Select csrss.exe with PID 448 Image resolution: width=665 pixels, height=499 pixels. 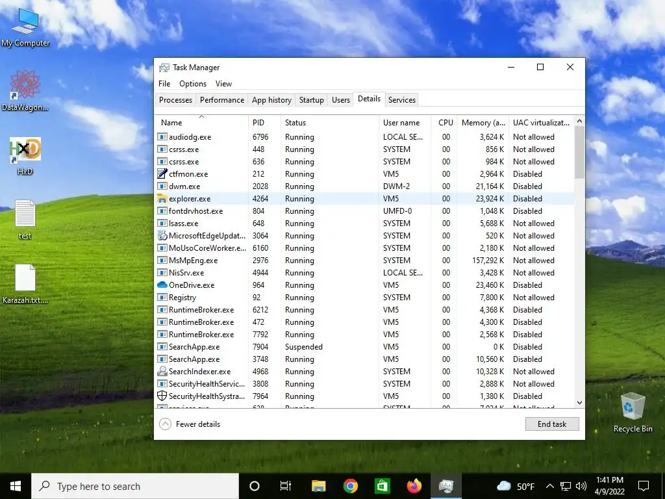click(x=364, y=149)
